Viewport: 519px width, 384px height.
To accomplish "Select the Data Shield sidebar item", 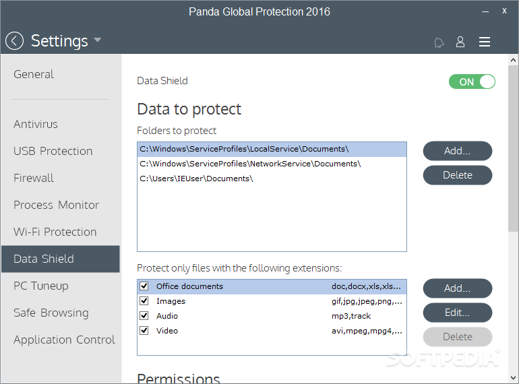I will pos(61,259).
